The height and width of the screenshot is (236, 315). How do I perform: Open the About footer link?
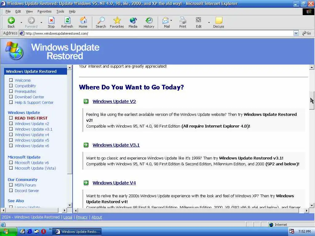pyautogui.click(x=97, y=217)
